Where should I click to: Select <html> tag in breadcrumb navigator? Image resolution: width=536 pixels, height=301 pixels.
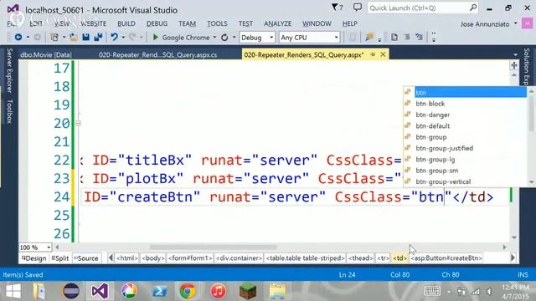[126, 258]
